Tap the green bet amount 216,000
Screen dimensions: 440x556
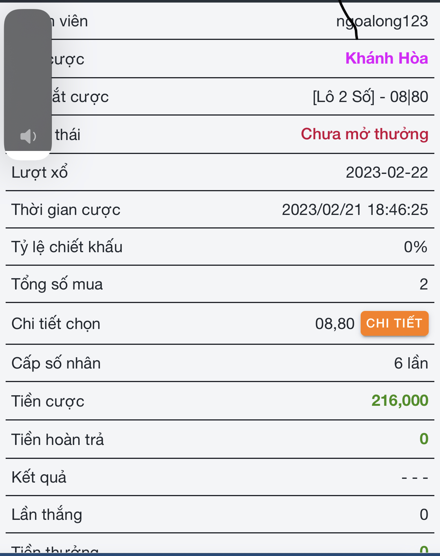click(399, 401)
